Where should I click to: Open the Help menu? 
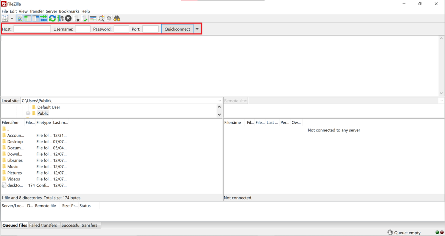[x=86, y=11]
